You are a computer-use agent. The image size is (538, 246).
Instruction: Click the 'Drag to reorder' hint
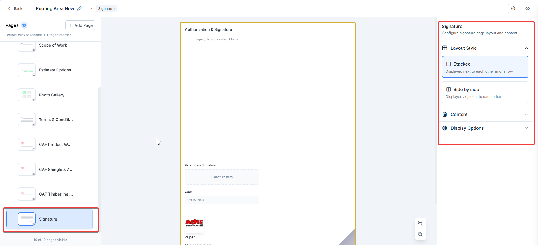pos(59,35)
